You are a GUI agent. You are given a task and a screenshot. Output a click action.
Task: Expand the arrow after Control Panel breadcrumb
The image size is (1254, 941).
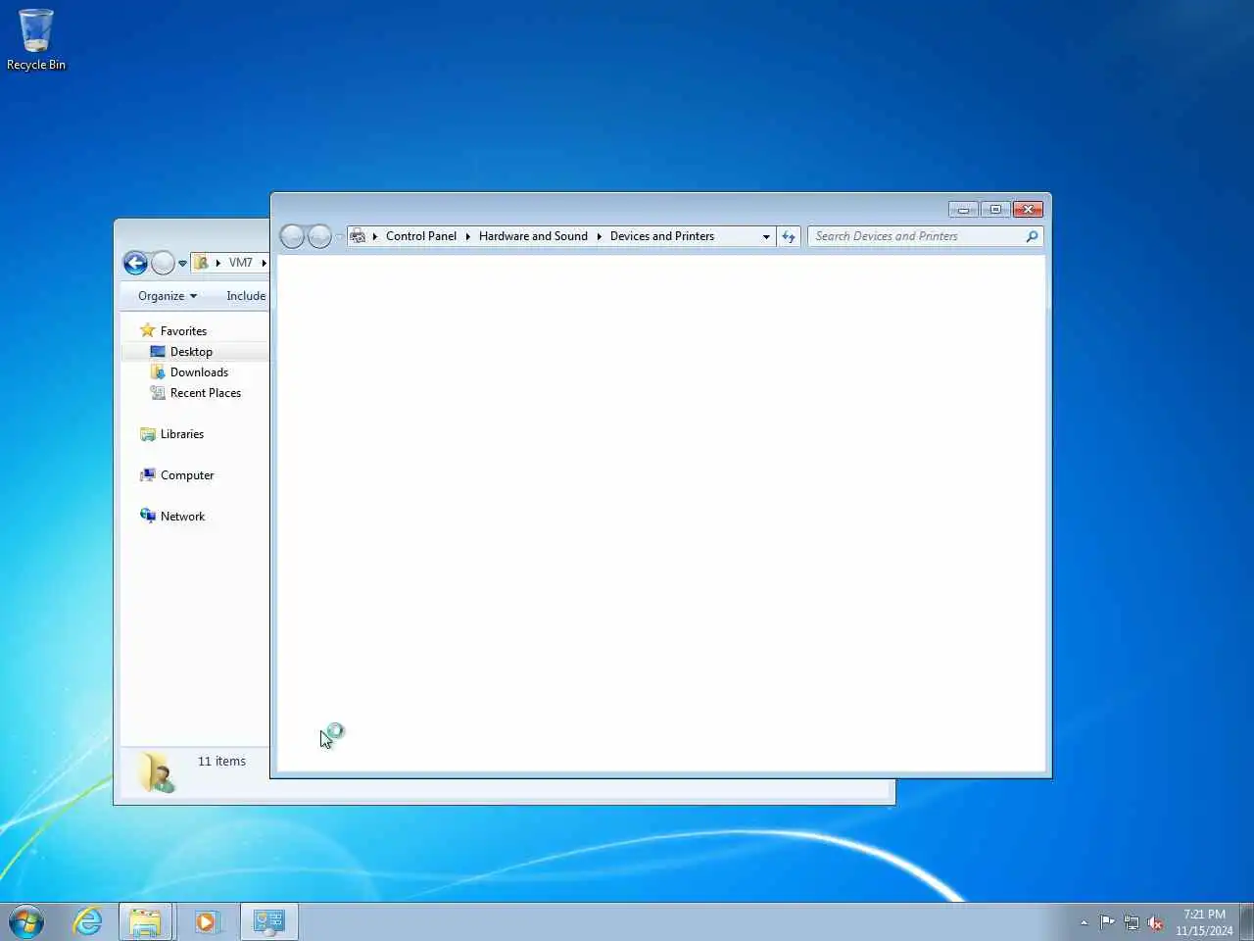pyautogui.click(x=468, y=236)
